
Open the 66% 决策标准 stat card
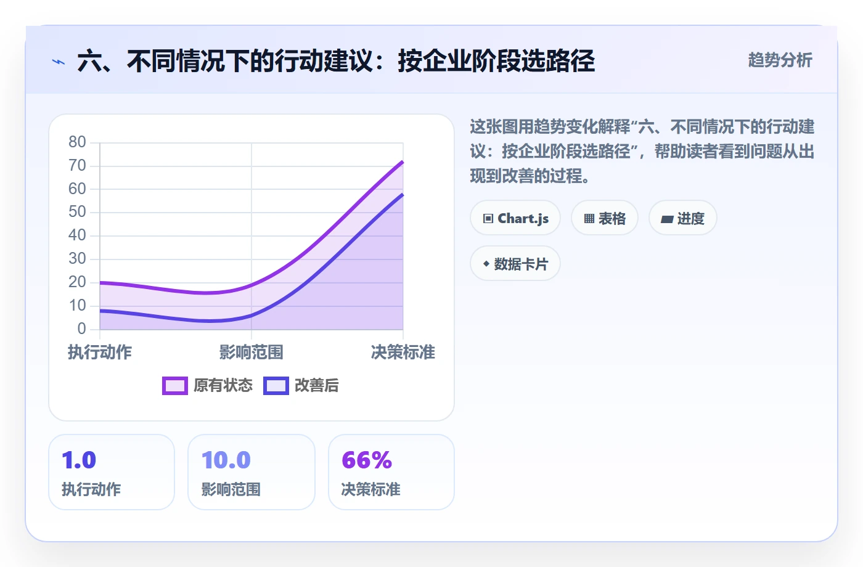[391, 472]
